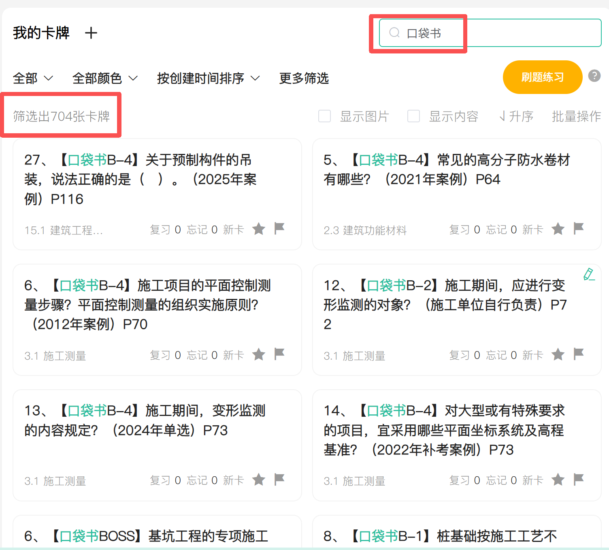609x550 pixels.
Task: Open card 13 about 变形监测的内容规定
Action: point(157,446)
